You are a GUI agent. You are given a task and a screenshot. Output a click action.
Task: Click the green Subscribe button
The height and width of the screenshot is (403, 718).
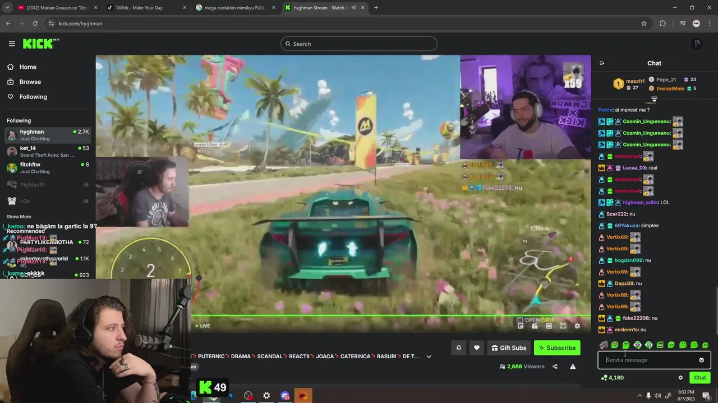[557, 348]
